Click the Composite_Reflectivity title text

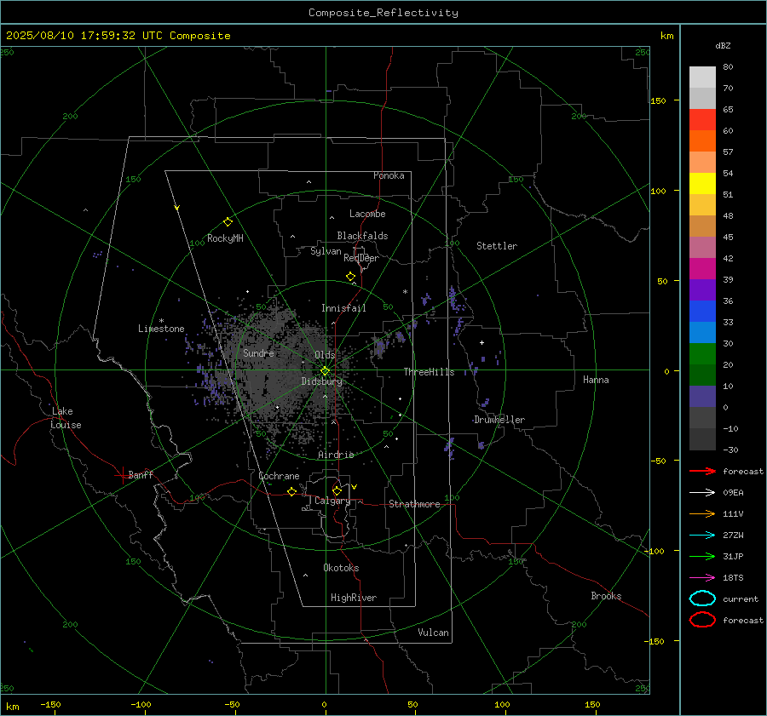click(383, 13)
